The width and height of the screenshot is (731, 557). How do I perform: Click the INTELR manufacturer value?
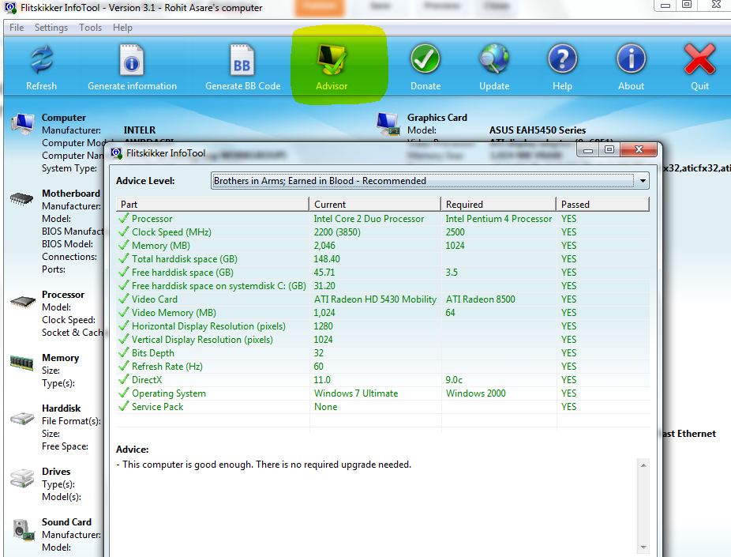pos(140,130)
